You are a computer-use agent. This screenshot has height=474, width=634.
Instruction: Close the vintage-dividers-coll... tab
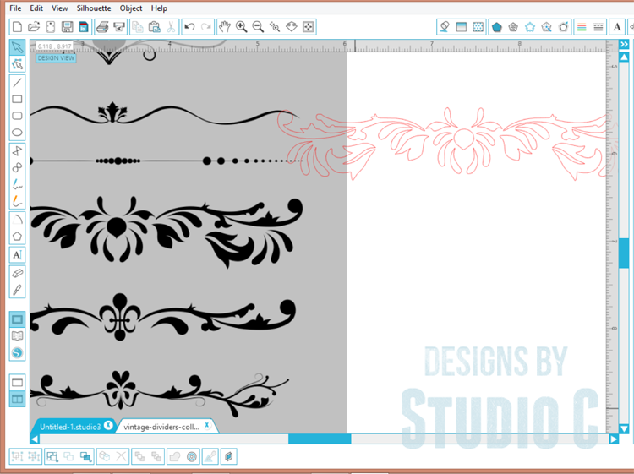[206, 425]
